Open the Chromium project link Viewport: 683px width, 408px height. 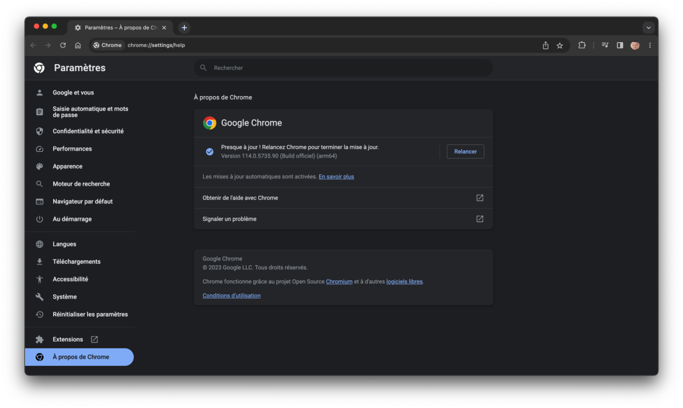click(x=339, y=282)
